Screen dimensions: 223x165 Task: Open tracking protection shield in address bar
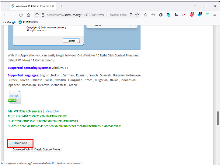point(37,15)
